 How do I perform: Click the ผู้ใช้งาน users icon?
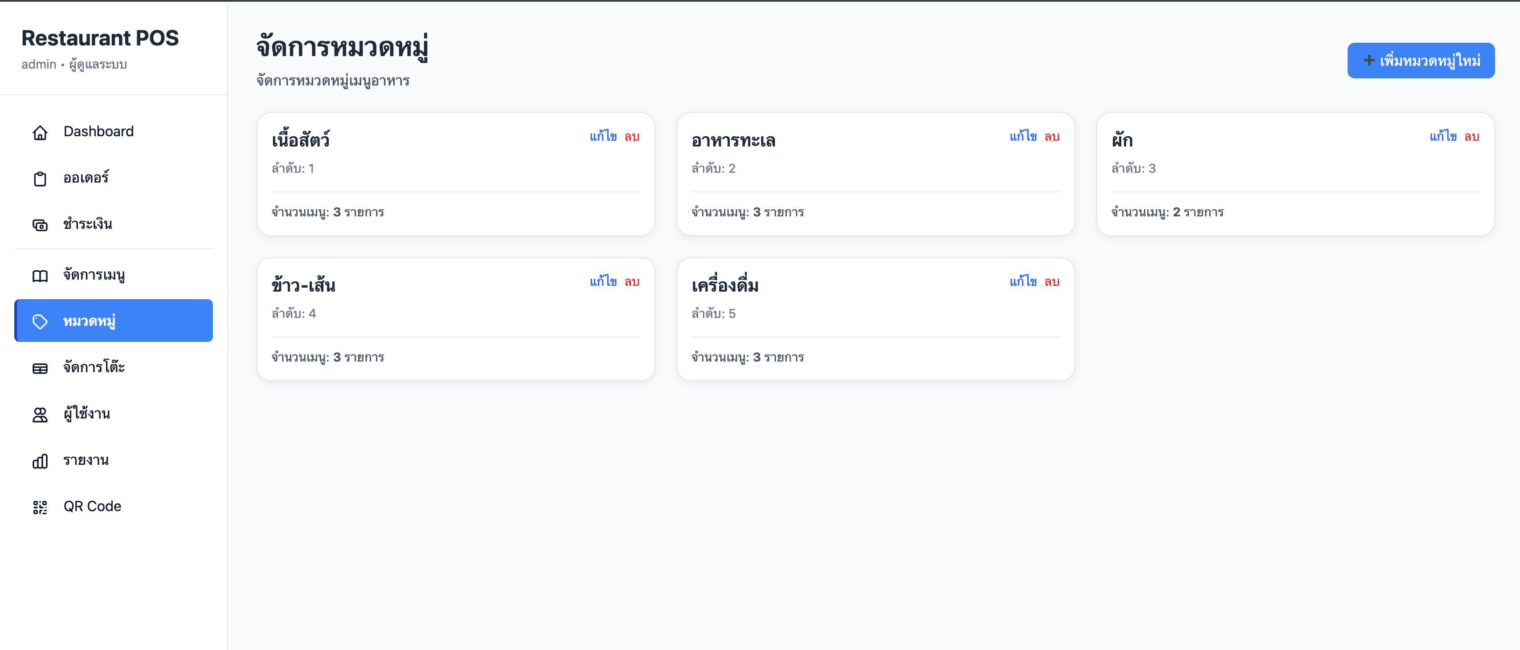[x=40, y=414]
